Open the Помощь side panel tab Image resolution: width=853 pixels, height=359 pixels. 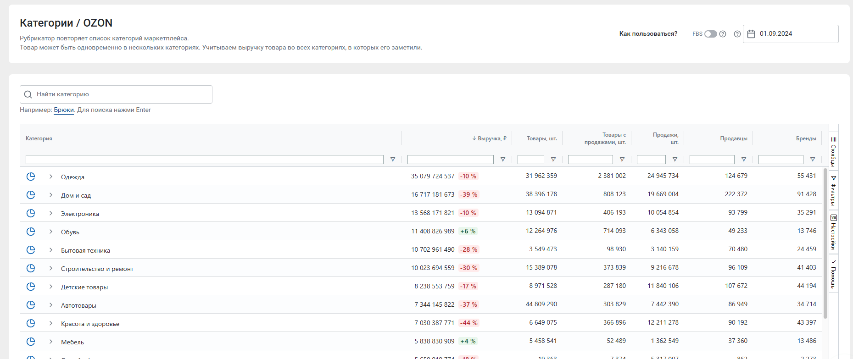834,274
